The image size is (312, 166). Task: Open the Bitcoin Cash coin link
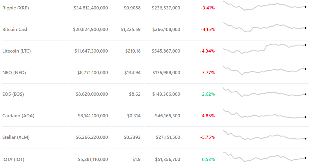[x=16, y=30]
